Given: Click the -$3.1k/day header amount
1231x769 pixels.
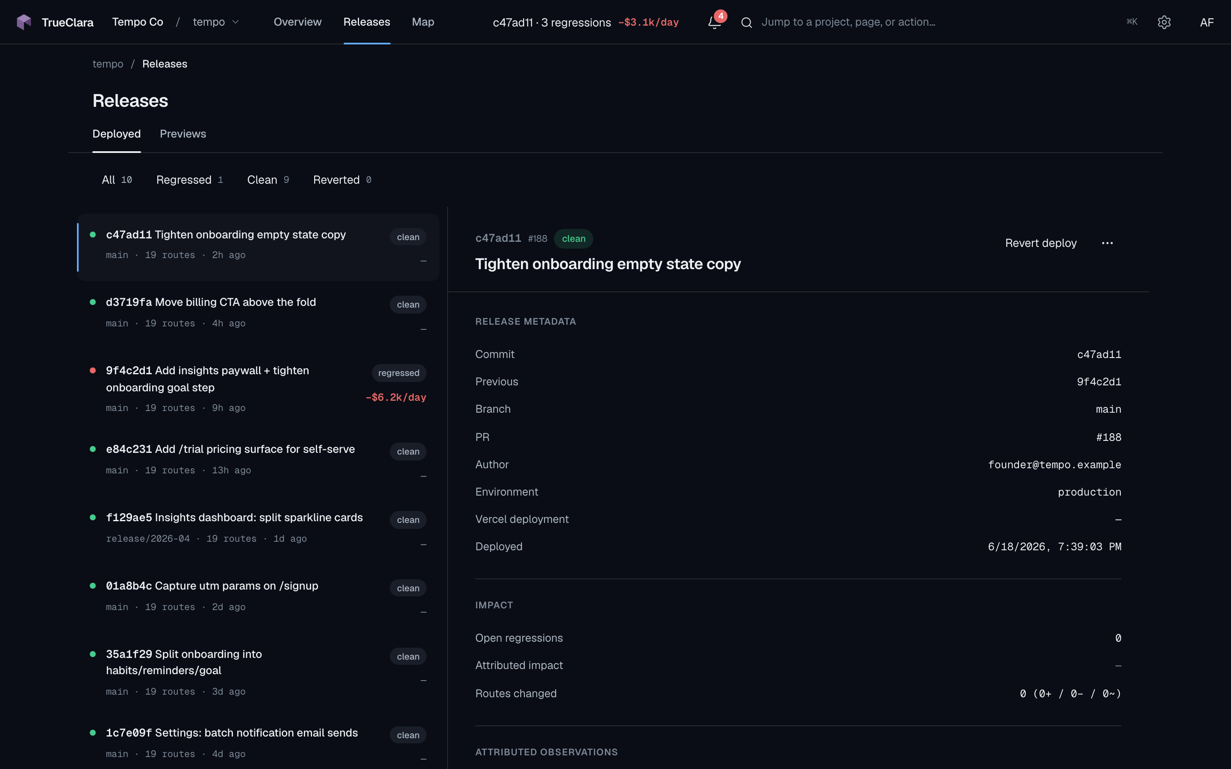Looking at the screenshot, I should click(648, 22).
